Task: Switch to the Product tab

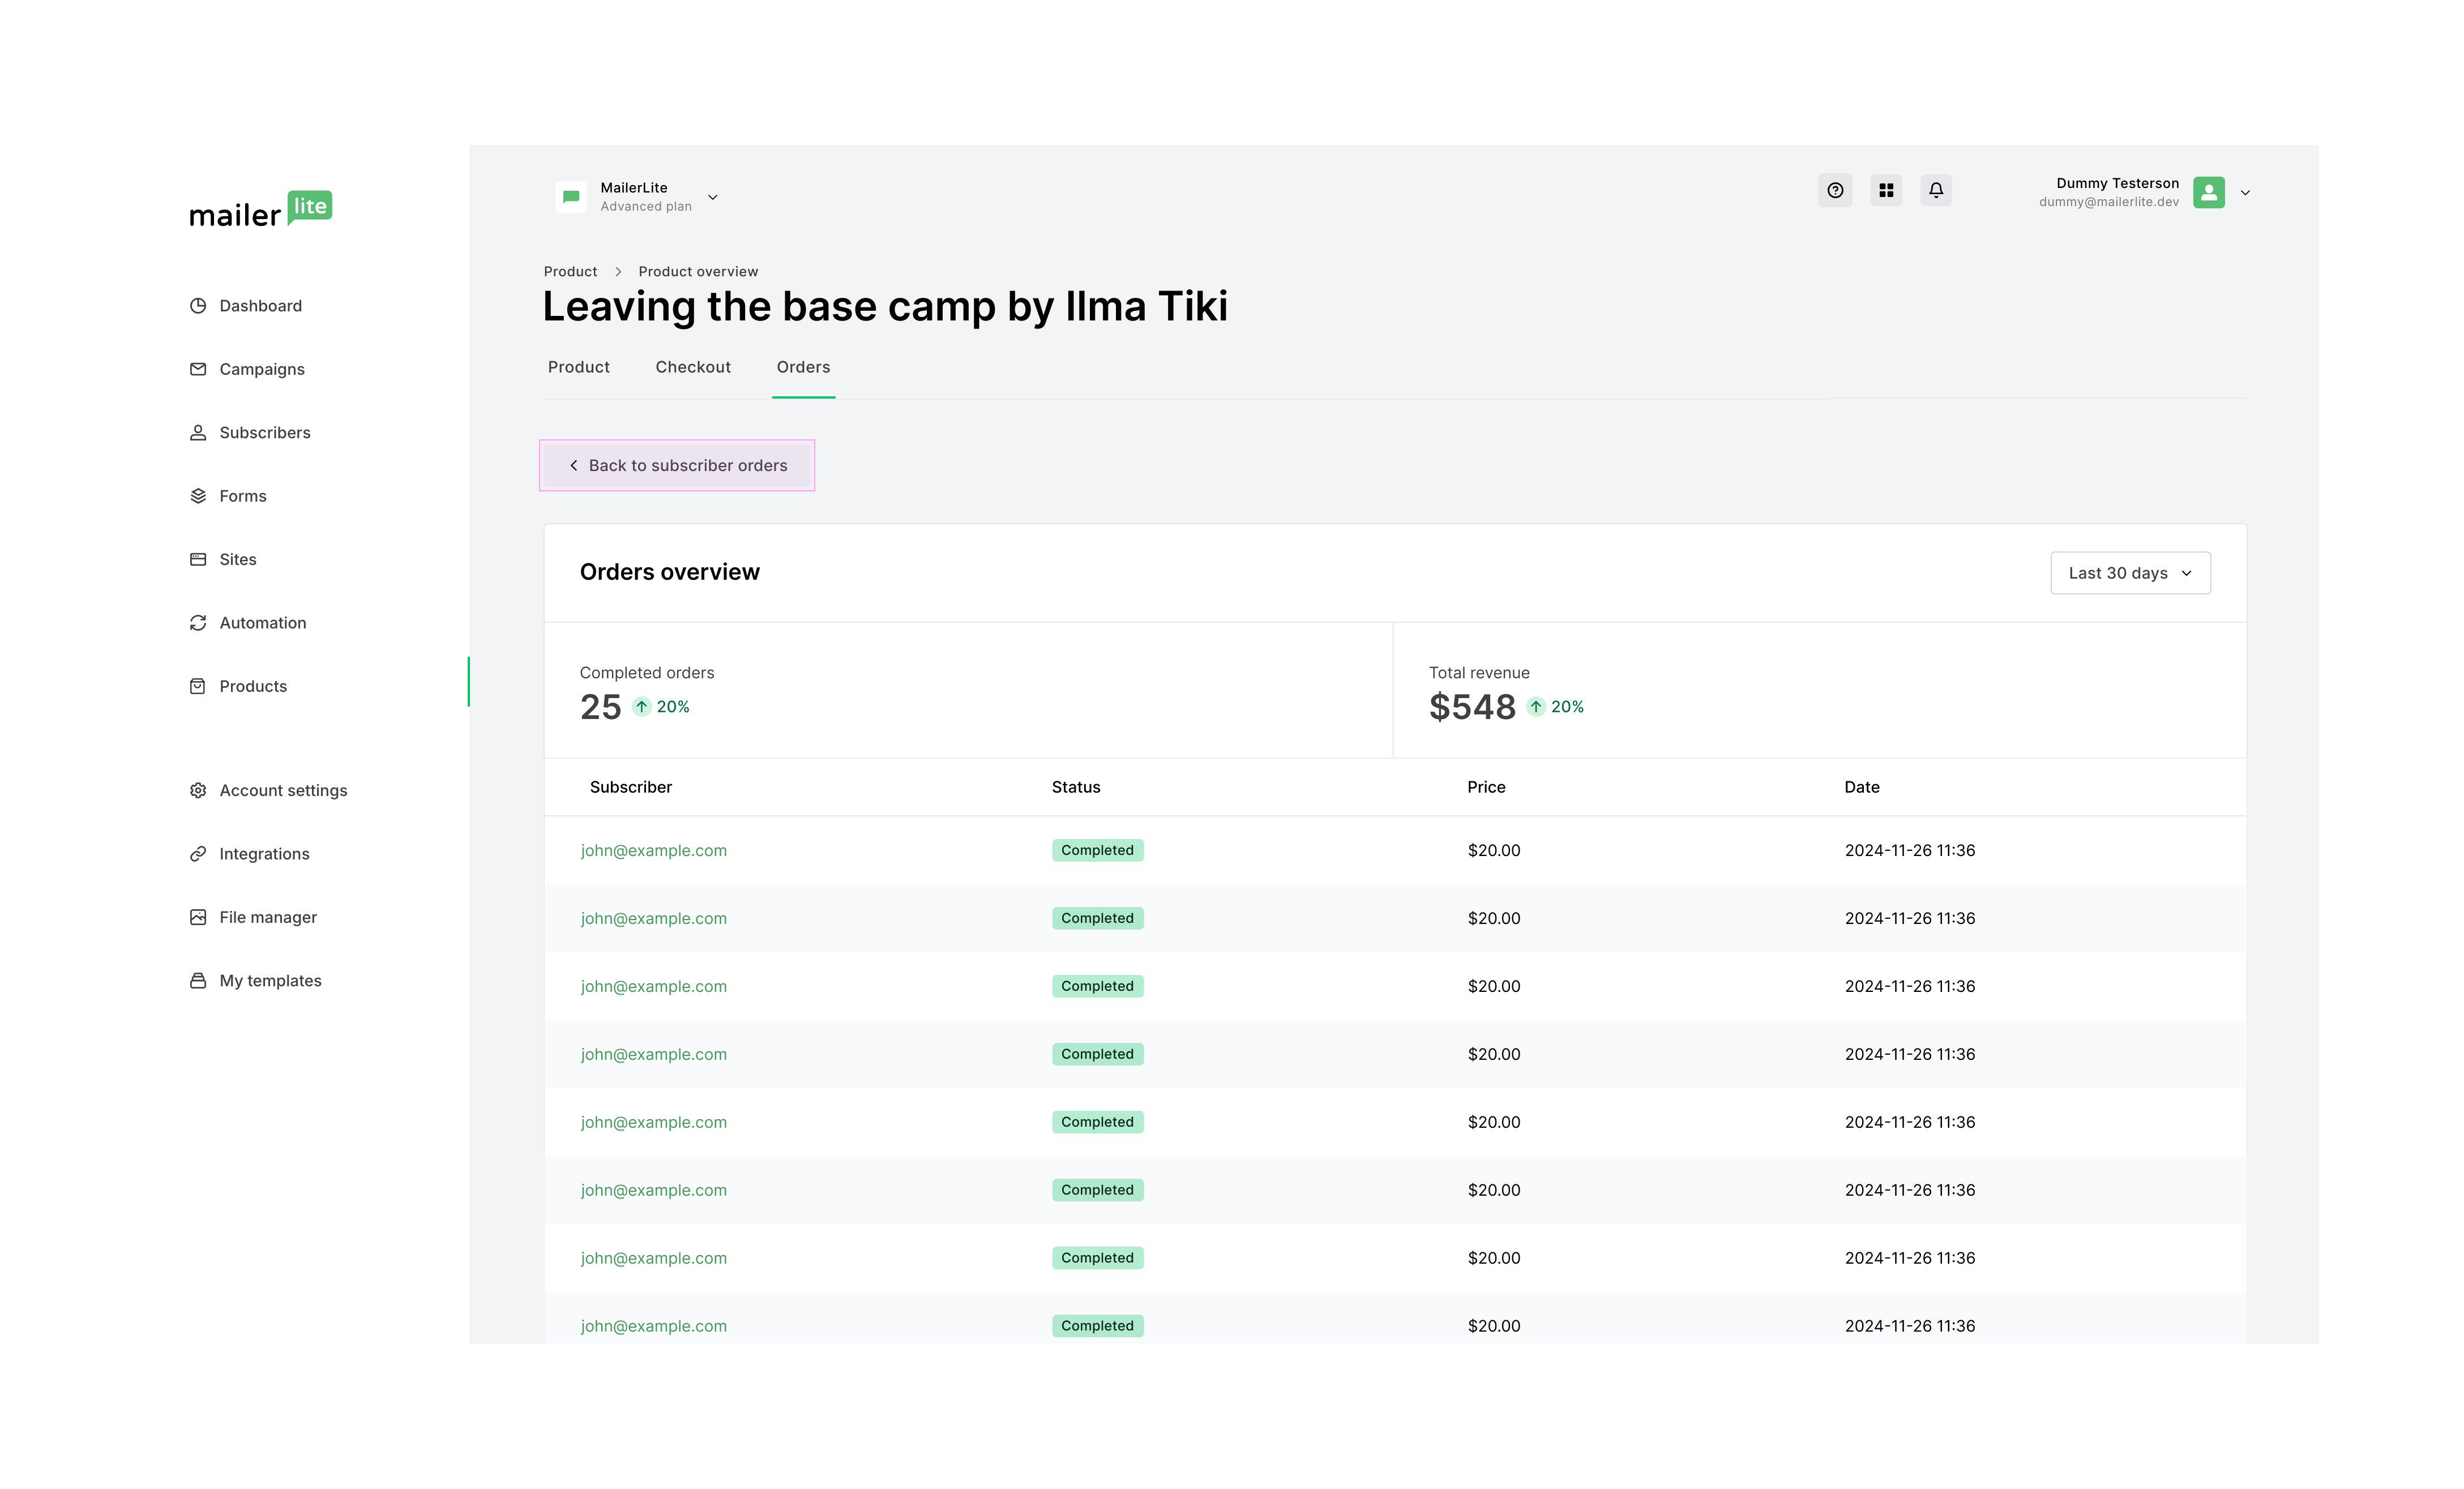Action: 579,367
